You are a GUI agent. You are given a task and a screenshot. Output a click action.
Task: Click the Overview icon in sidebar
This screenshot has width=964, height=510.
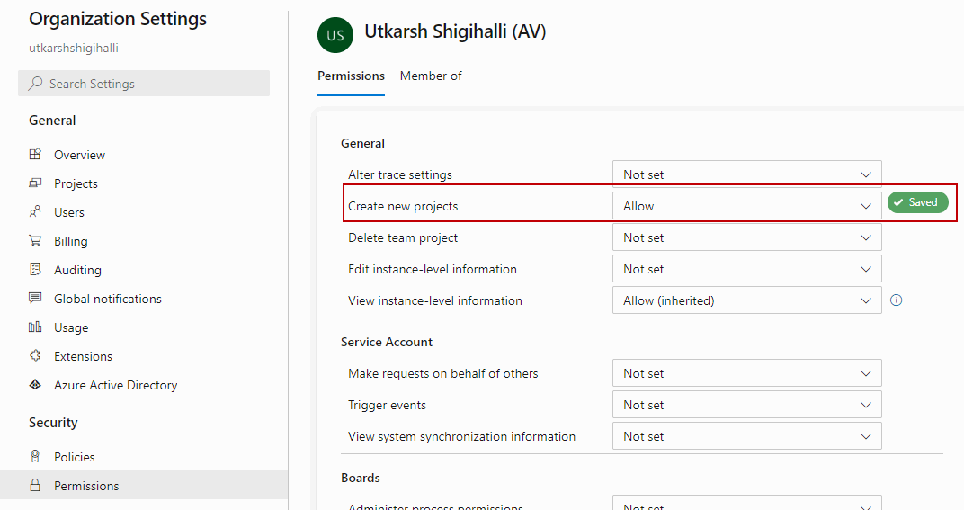[35, 155]
